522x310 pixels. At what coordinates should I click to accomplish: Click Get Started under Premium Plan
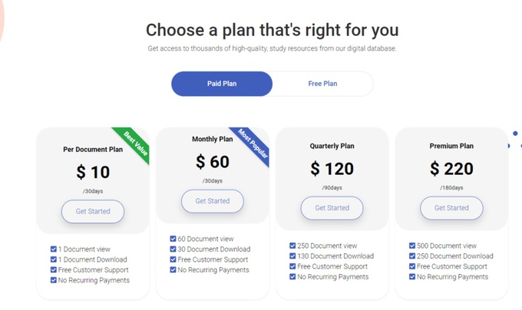click(451, 208)
